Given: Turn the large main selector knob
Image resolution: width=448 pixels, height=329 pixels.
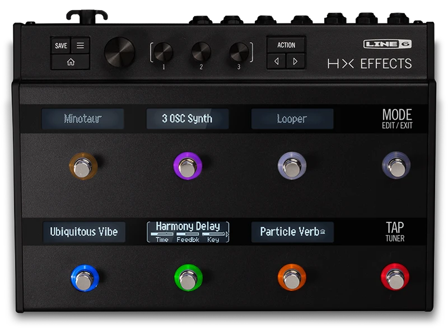Looking at the screenshot, I should pos(119,53).
